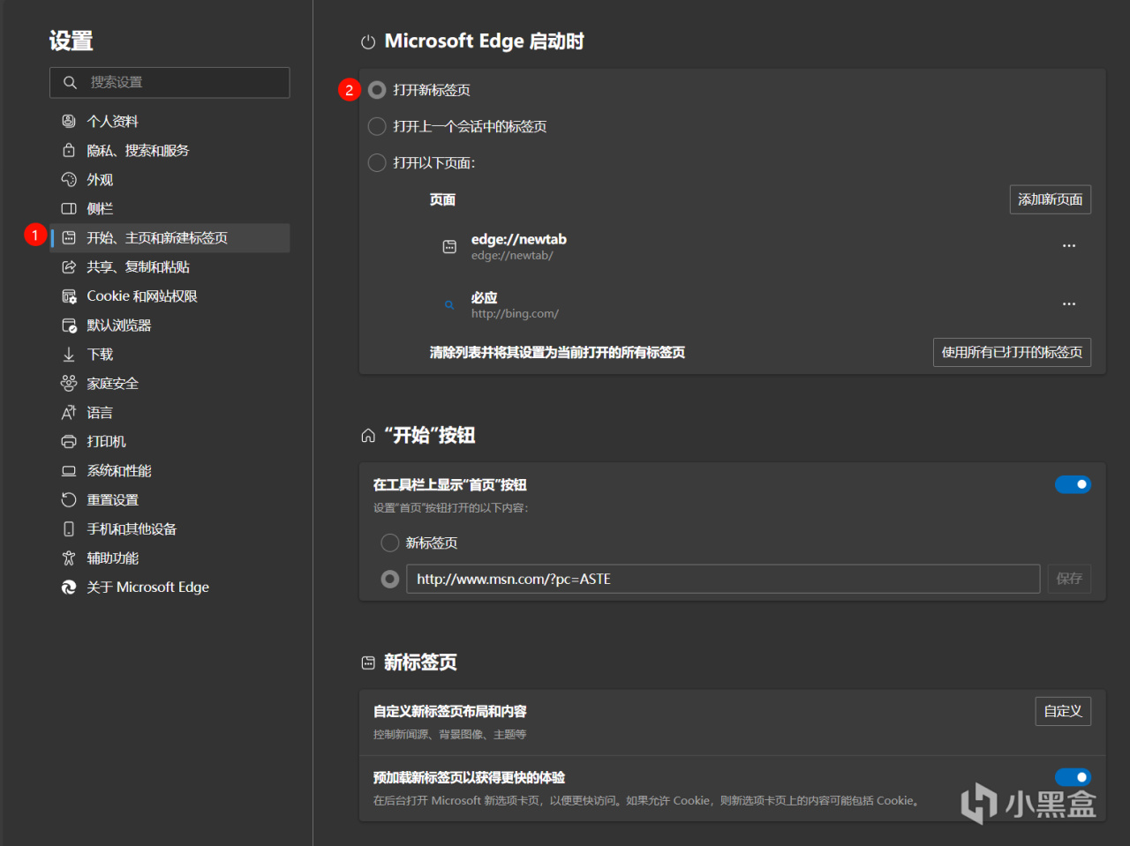Click the lock icon beside 隐私、搜索和服务
Viewport: 1130px width, 846px height.
[x=69, y=150]
